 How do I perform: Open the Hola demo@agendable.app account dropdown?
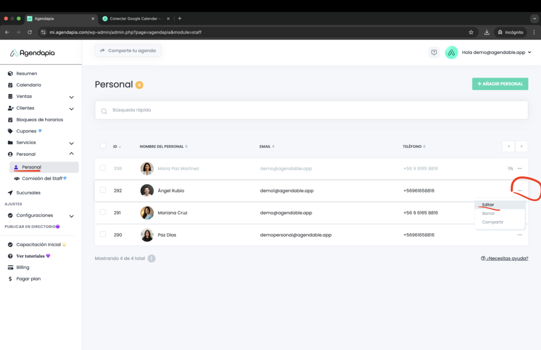(496, 52)
